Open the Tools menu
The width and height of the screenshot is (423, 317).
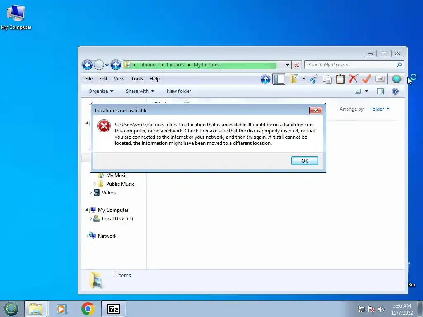pos(137,79)
